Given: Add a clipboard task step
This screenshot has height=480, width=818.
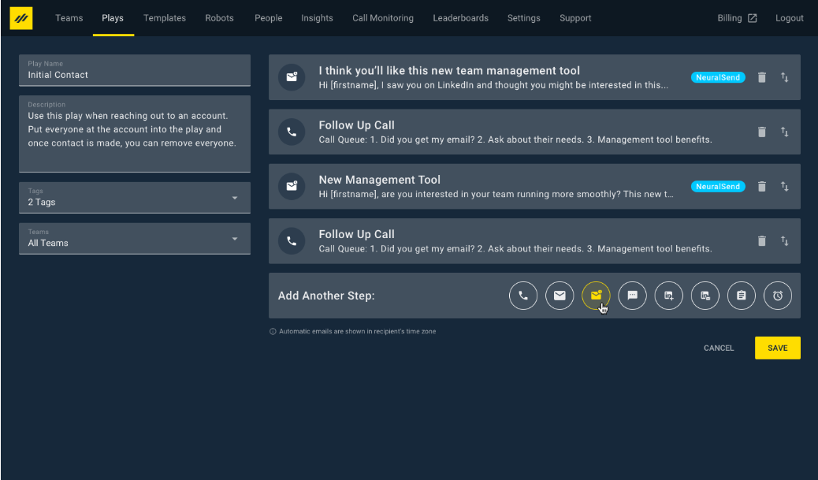Looking at the screenshot, I should coord(742,296).
